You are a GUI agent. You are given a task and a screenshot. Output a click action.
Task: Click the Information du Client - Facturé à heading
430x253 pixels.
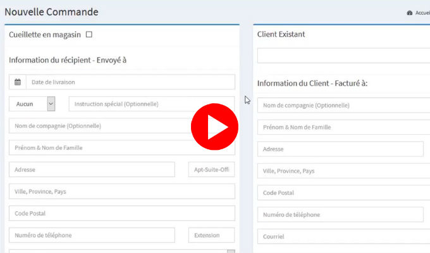312,83
